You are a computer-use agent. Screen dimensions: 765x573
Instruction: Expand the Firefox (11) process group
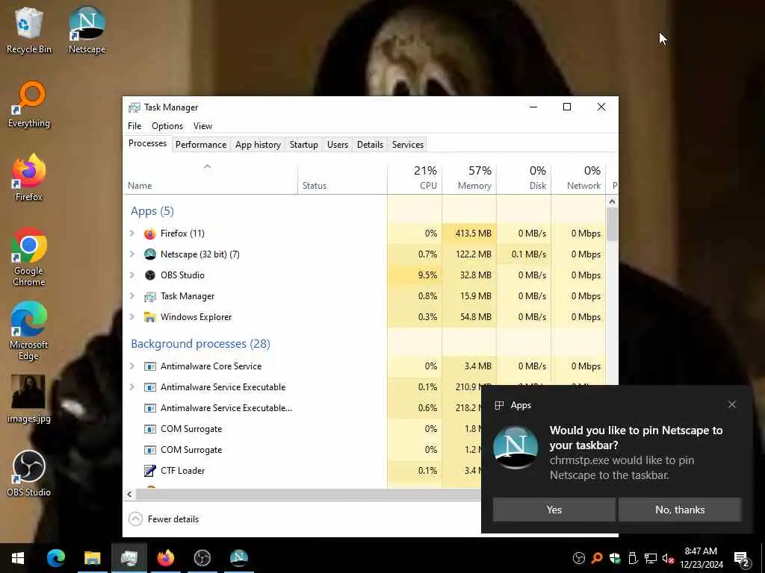coord(131,234)
